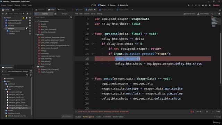Run a specific scene from the run bar
This screenshot has width=222, height=125.
(x=206, y=5)
